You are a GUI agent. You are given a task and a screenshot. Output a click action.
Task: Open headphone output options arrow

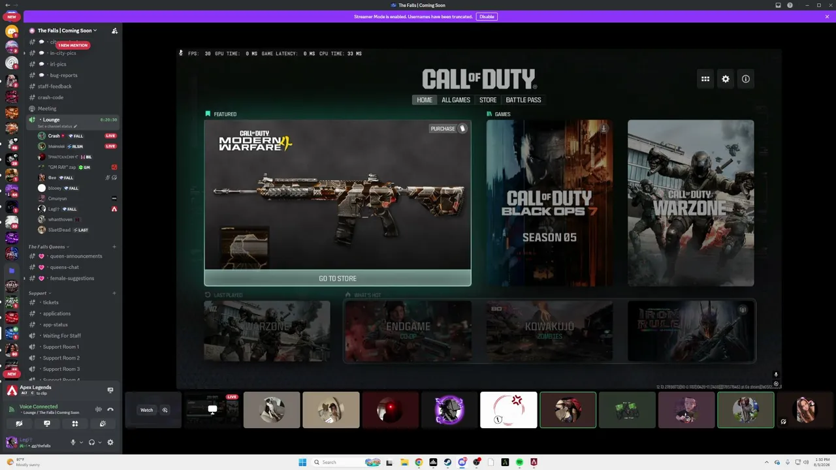pyautogui.click(x=99, y=443)
